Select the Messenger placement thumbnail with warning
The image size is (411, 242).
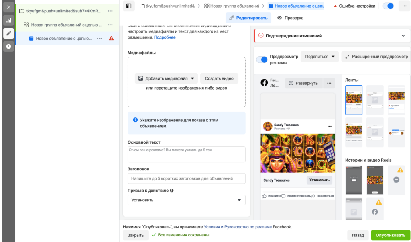tap(396, 180)
